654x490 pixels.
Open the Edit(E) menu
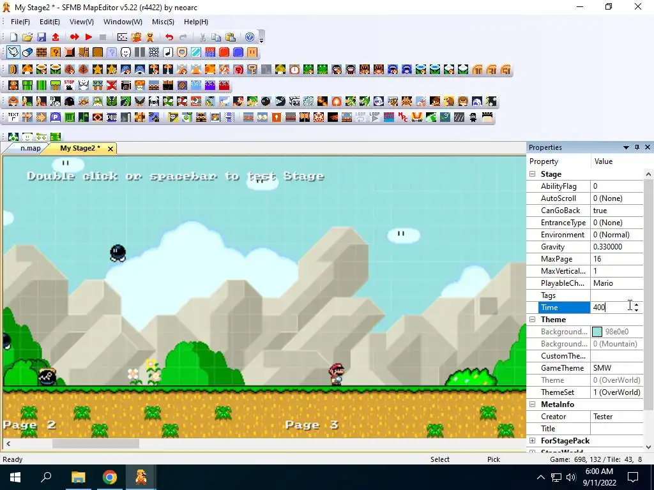point(50,22)
